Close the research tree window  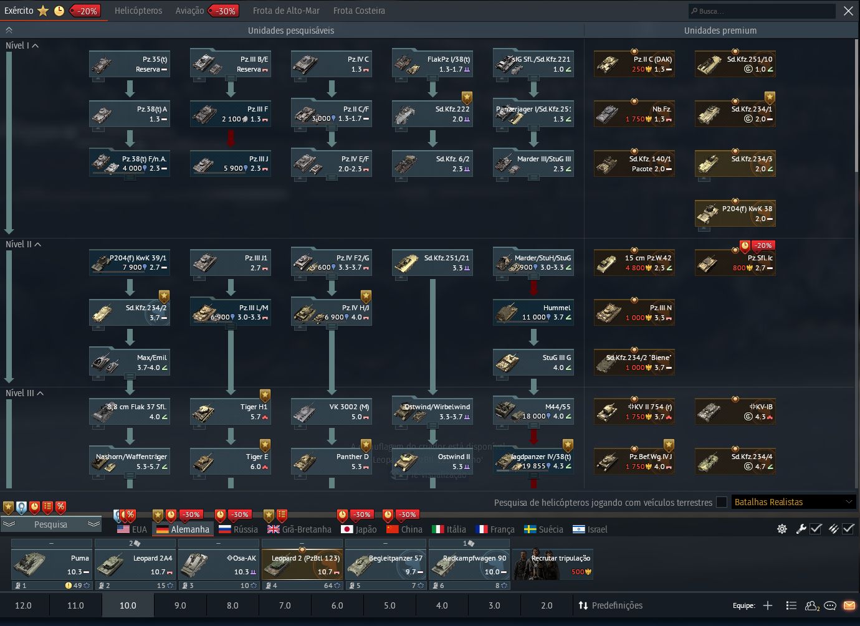coord(848,11)
